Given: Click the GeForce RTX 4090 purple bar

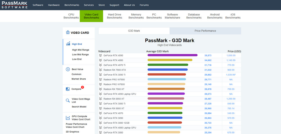Looking at the screenshot, I should [x=173, y=55].
